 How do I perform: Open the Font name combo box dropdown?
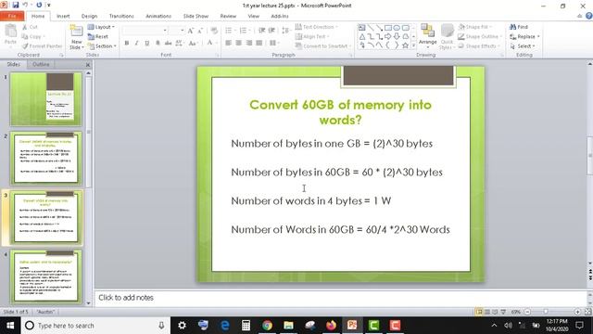tap(165, 31)
